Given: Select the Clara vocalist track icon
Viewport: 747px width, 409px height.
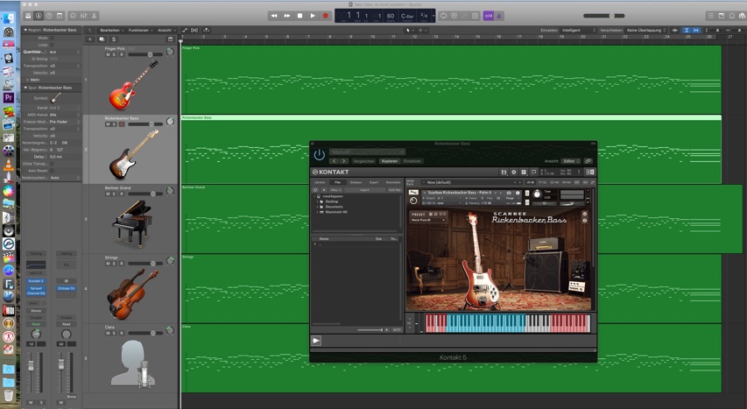Looking at the screenshot, I should pos(133,363).
